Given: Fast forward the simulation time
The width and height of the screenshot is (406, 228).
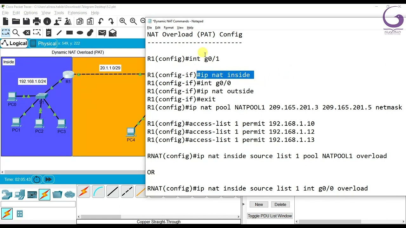Looking at the screenshot, I should pos(49,180).
